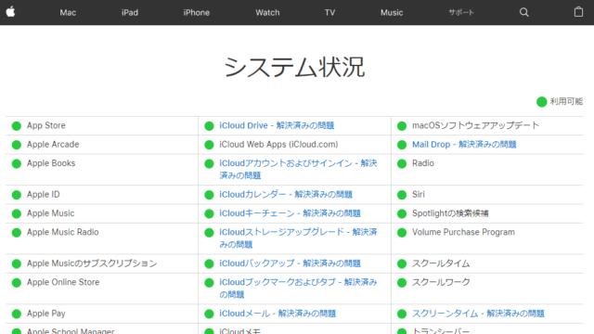Screen dimensions: 594x334
Task: Select the macOSソフトウェアアップデート text
Action: click(x=475, y=125)
